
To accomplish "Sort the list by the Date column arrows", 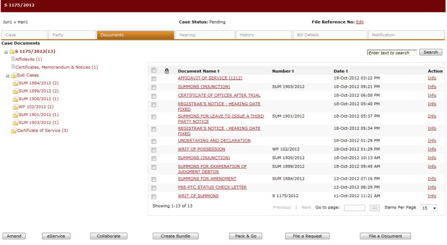I will 347,71.
